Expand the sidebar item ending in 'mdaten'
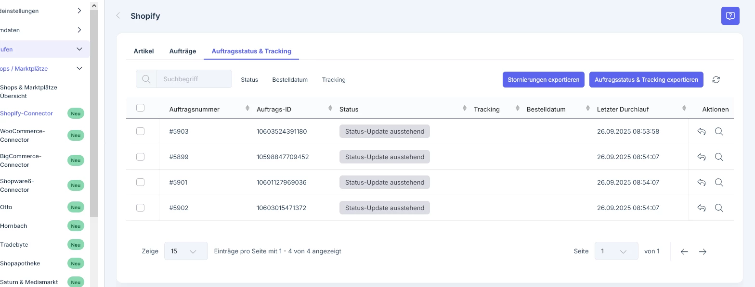755x287 pixels. (79, 30)
